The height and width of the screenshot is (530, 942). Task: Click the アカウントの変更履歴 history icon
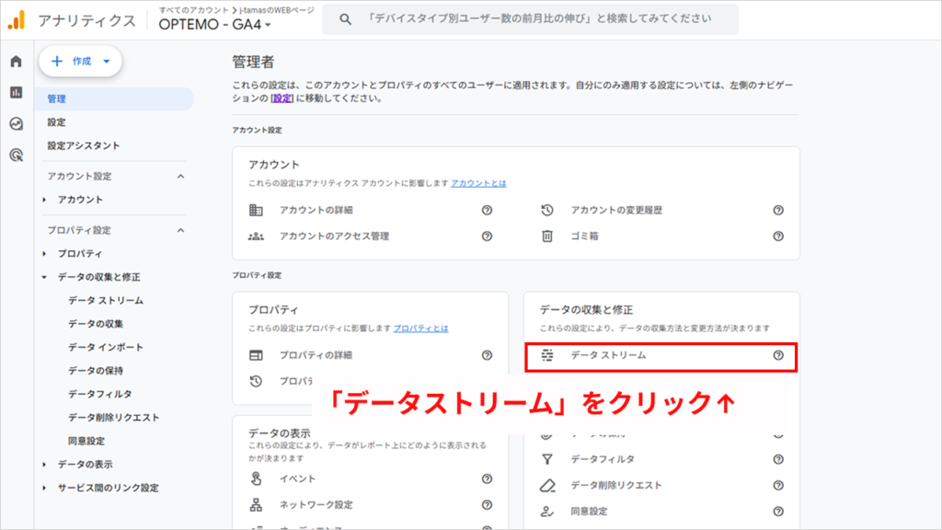click(x=549, y=211)
